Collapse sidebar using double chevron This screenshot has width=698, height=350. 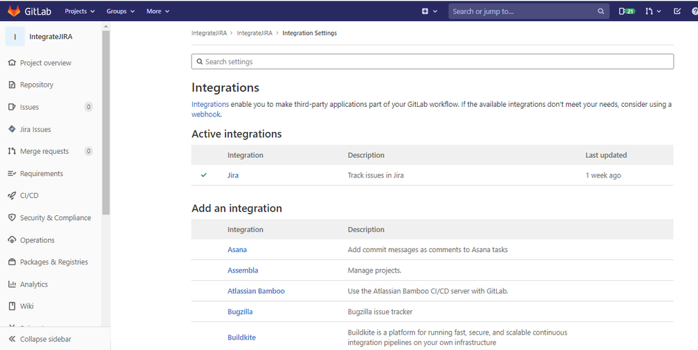click(12, 339)
